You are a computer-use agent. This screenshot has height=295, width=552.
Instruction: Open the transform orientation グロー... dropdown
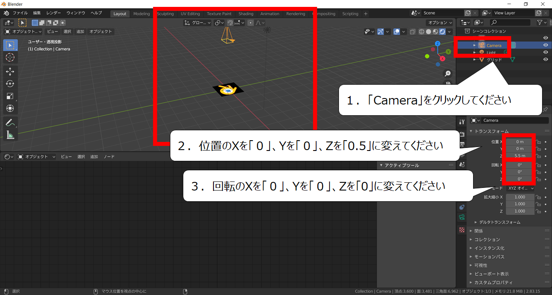pyautogui.click(x=198, y=23)
